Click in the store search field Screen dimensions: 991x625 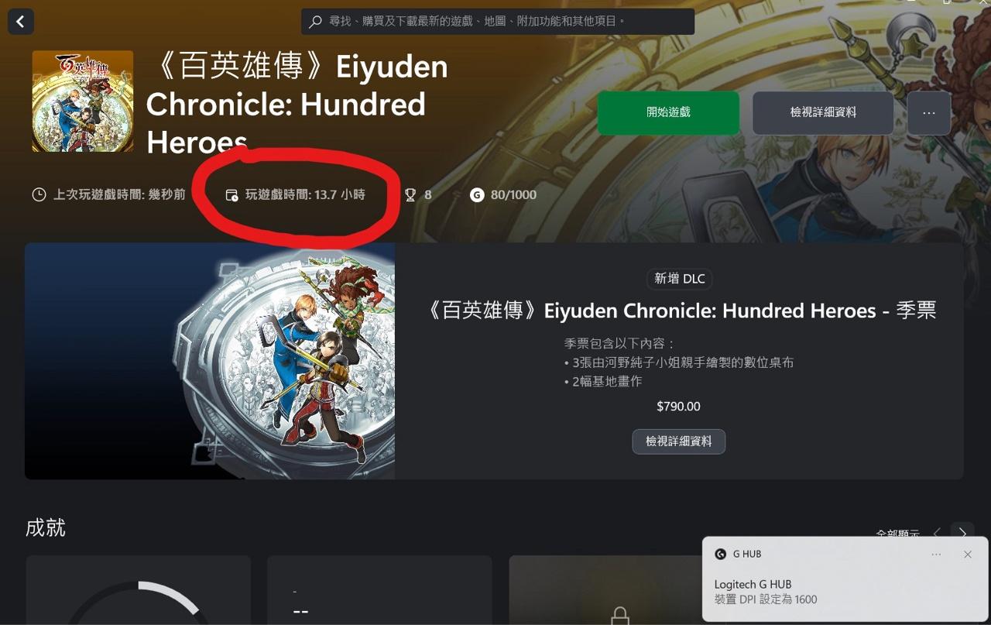click(x=498, y=22)
